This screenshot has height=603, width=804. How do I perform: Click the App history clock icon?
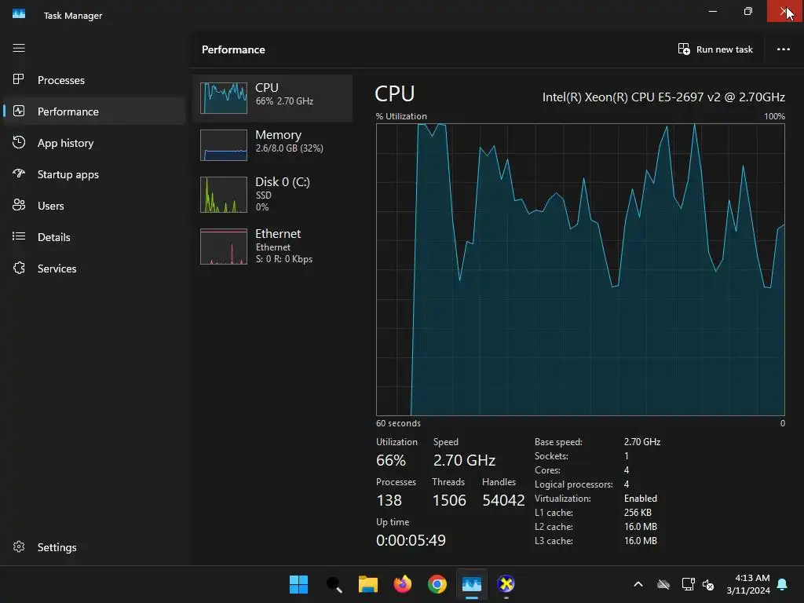(19, 142)
